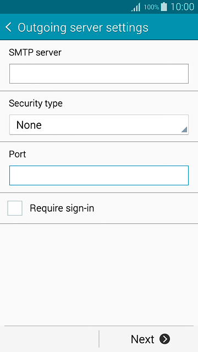Open the Security type dropdown
The image size is (198, 352).
click(x=99, y=125)
